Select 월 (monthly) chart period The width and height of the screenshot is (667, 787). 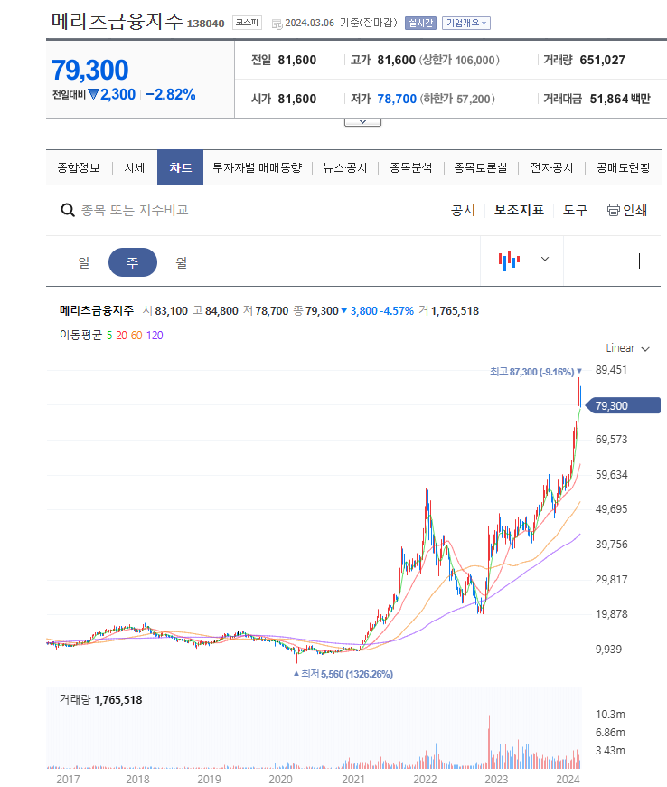point(181,262)
